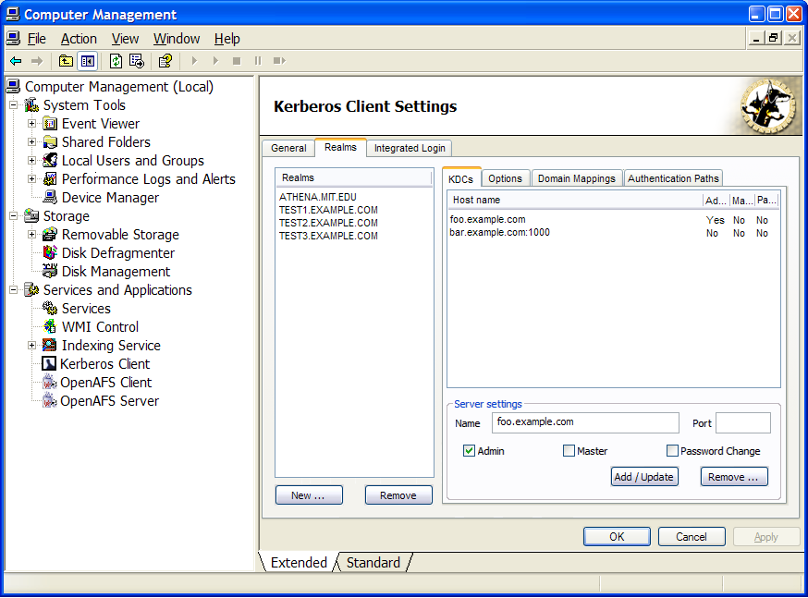This screenshot has height=598, width=808.
Task: Click the Device Manager icon
Action: tap(50, 197)
